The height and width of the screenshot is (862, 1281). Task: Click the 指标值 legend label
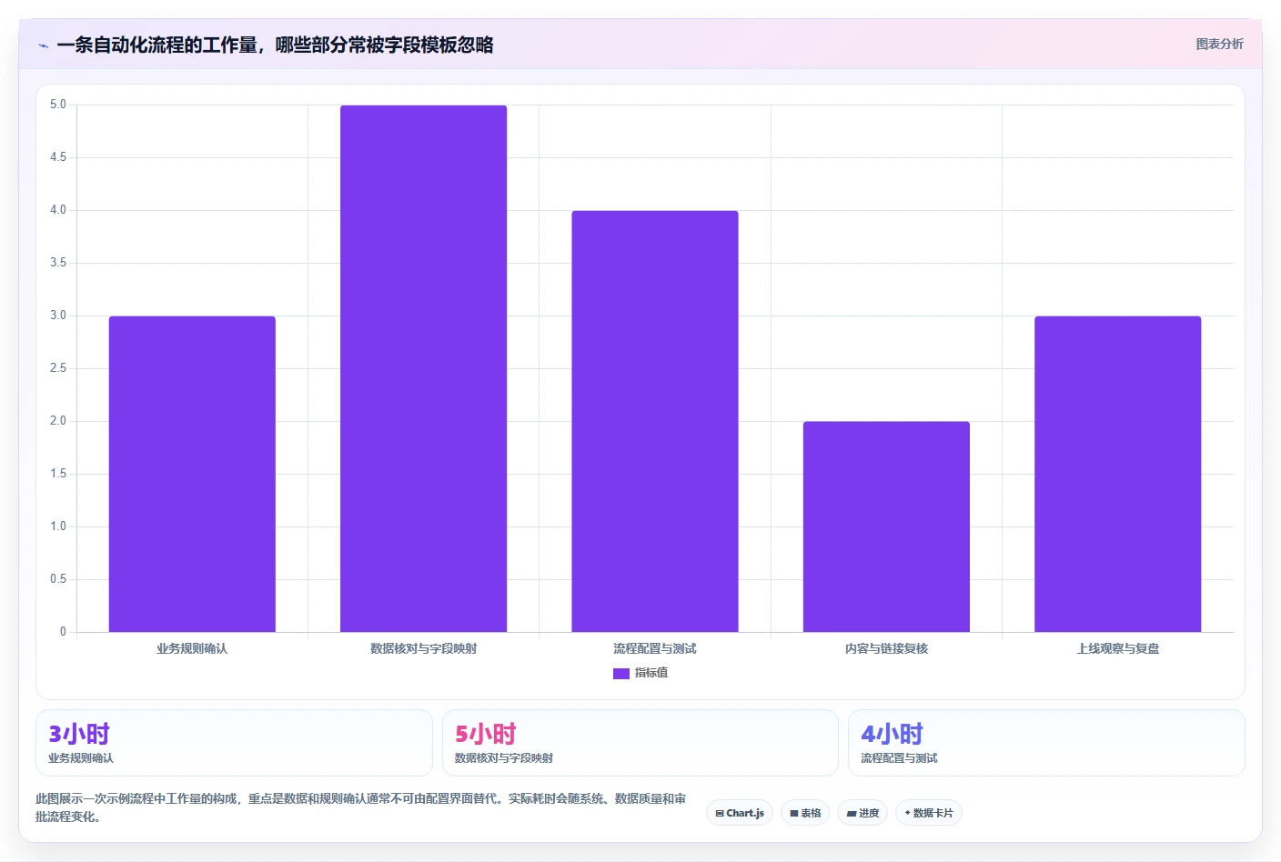[651, 673]
